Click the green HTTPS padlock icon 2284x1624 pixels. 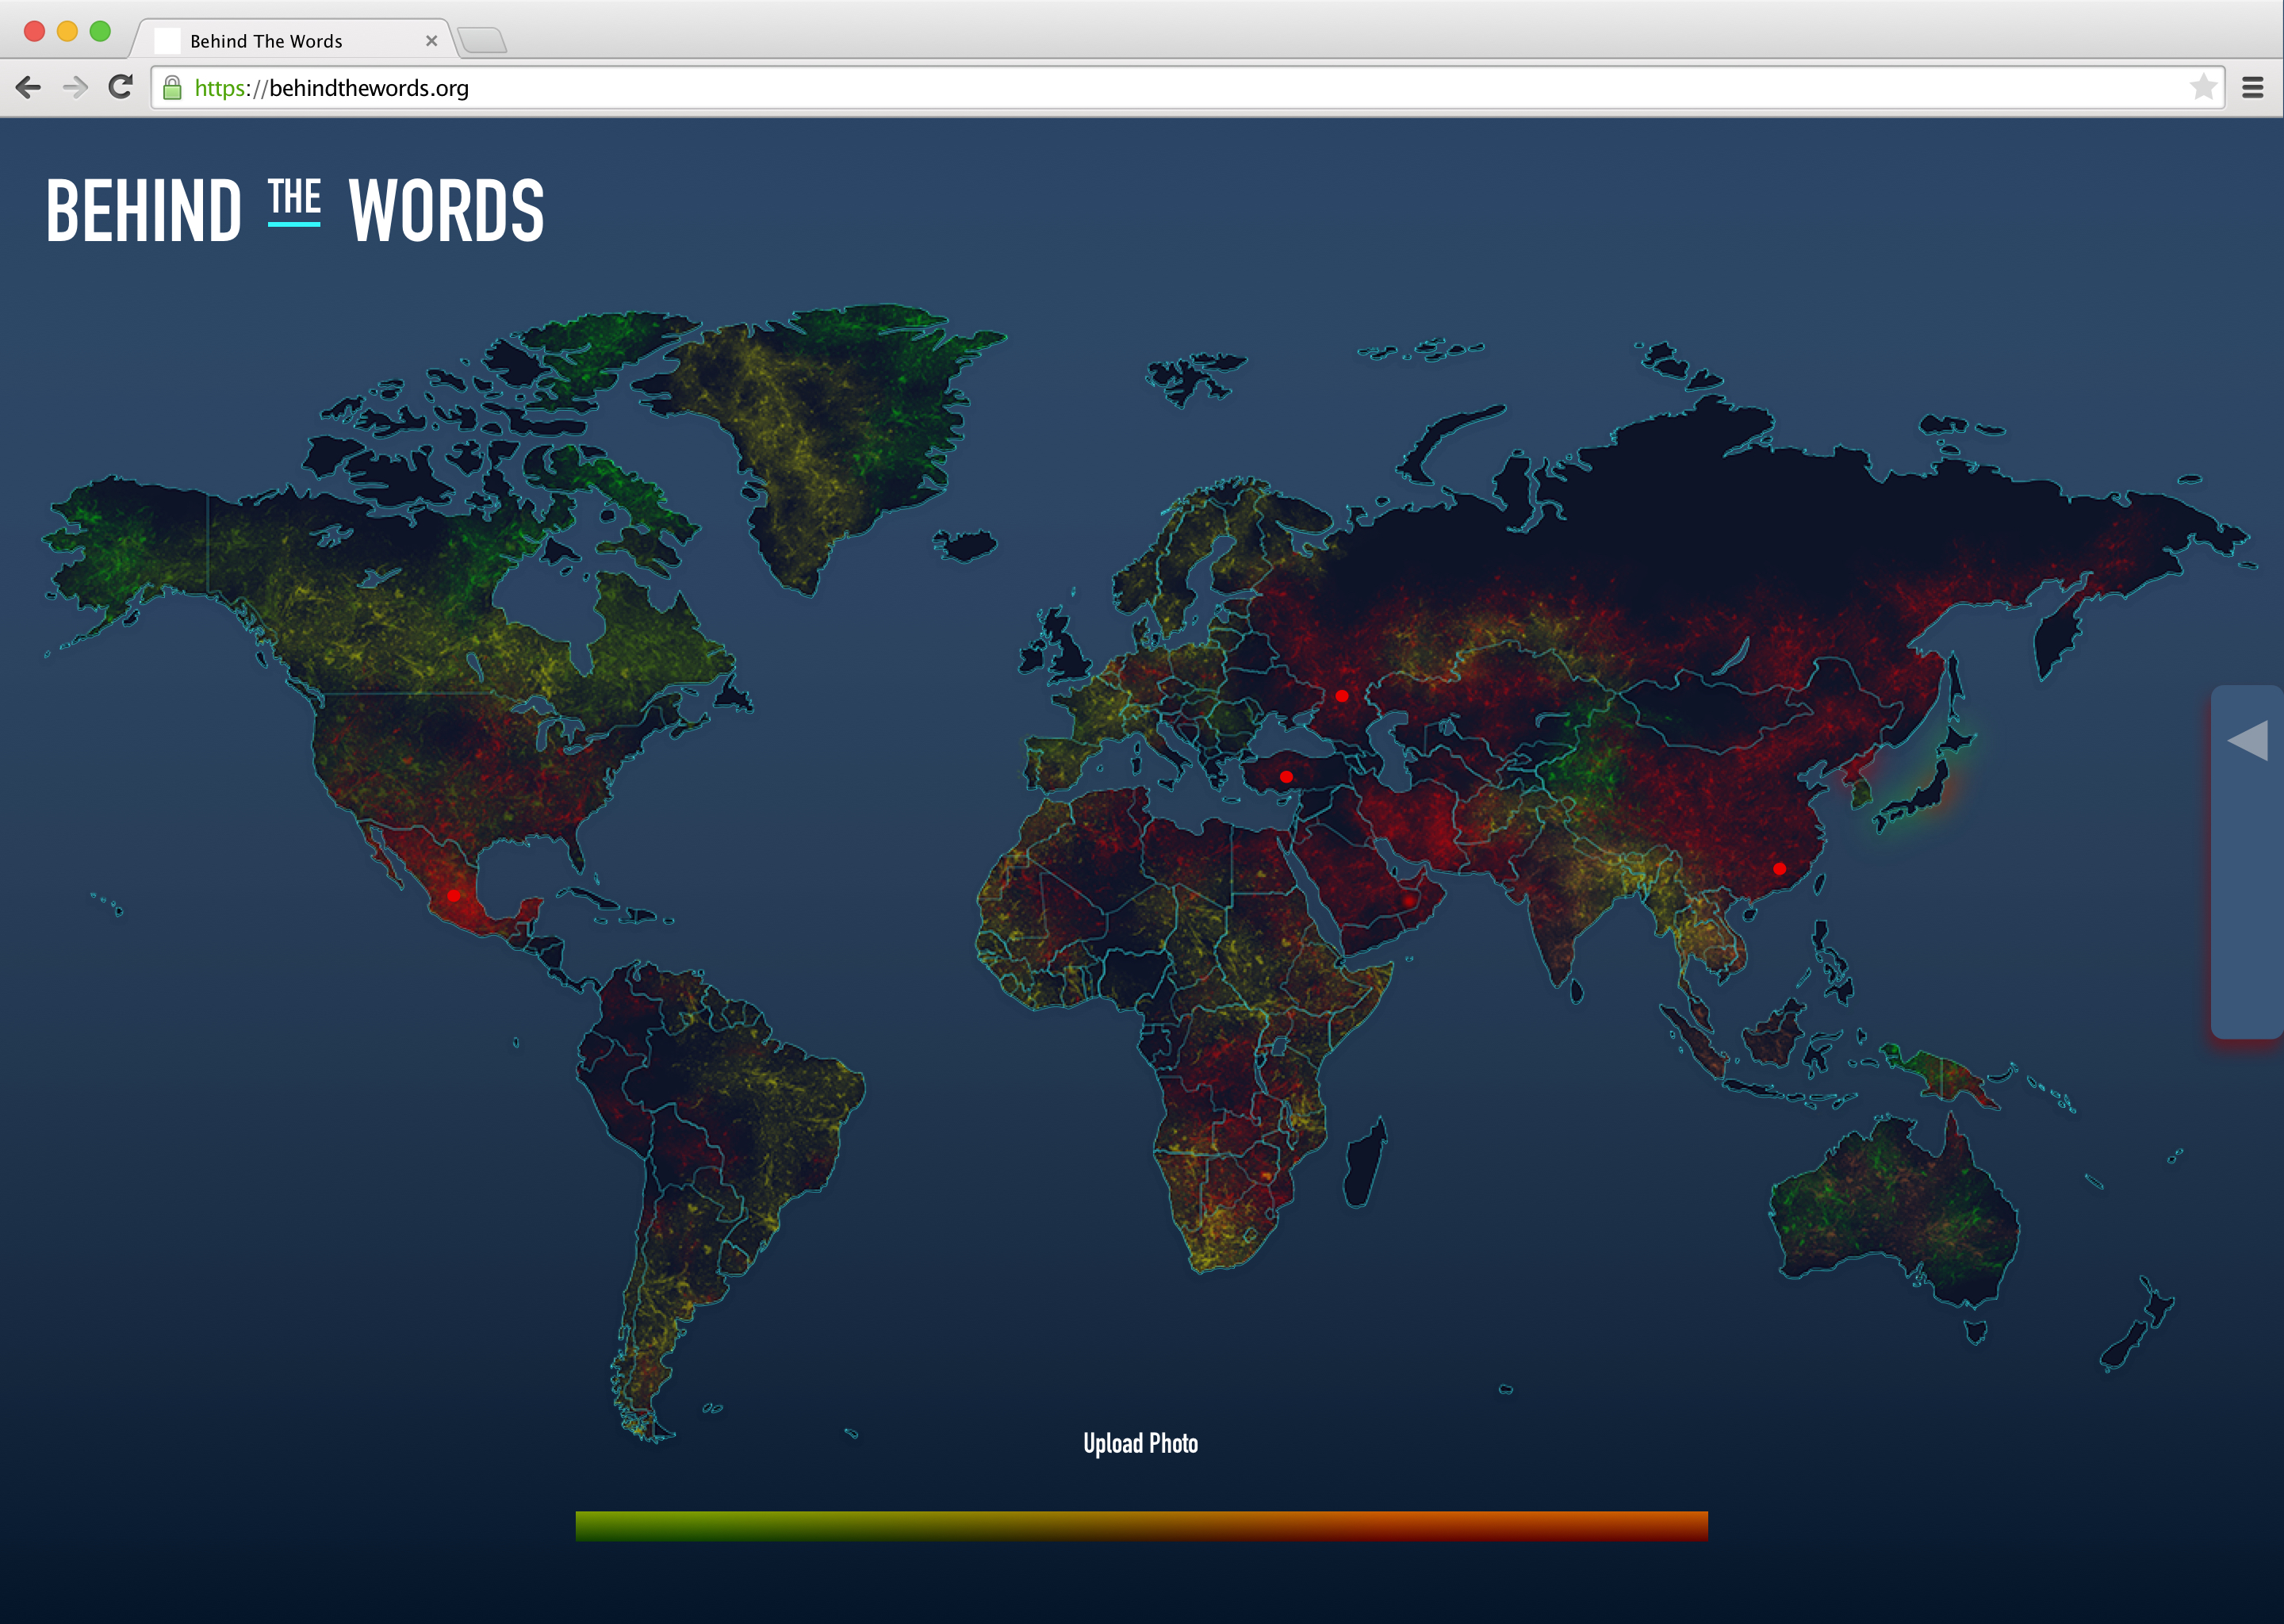coord(172,88)
